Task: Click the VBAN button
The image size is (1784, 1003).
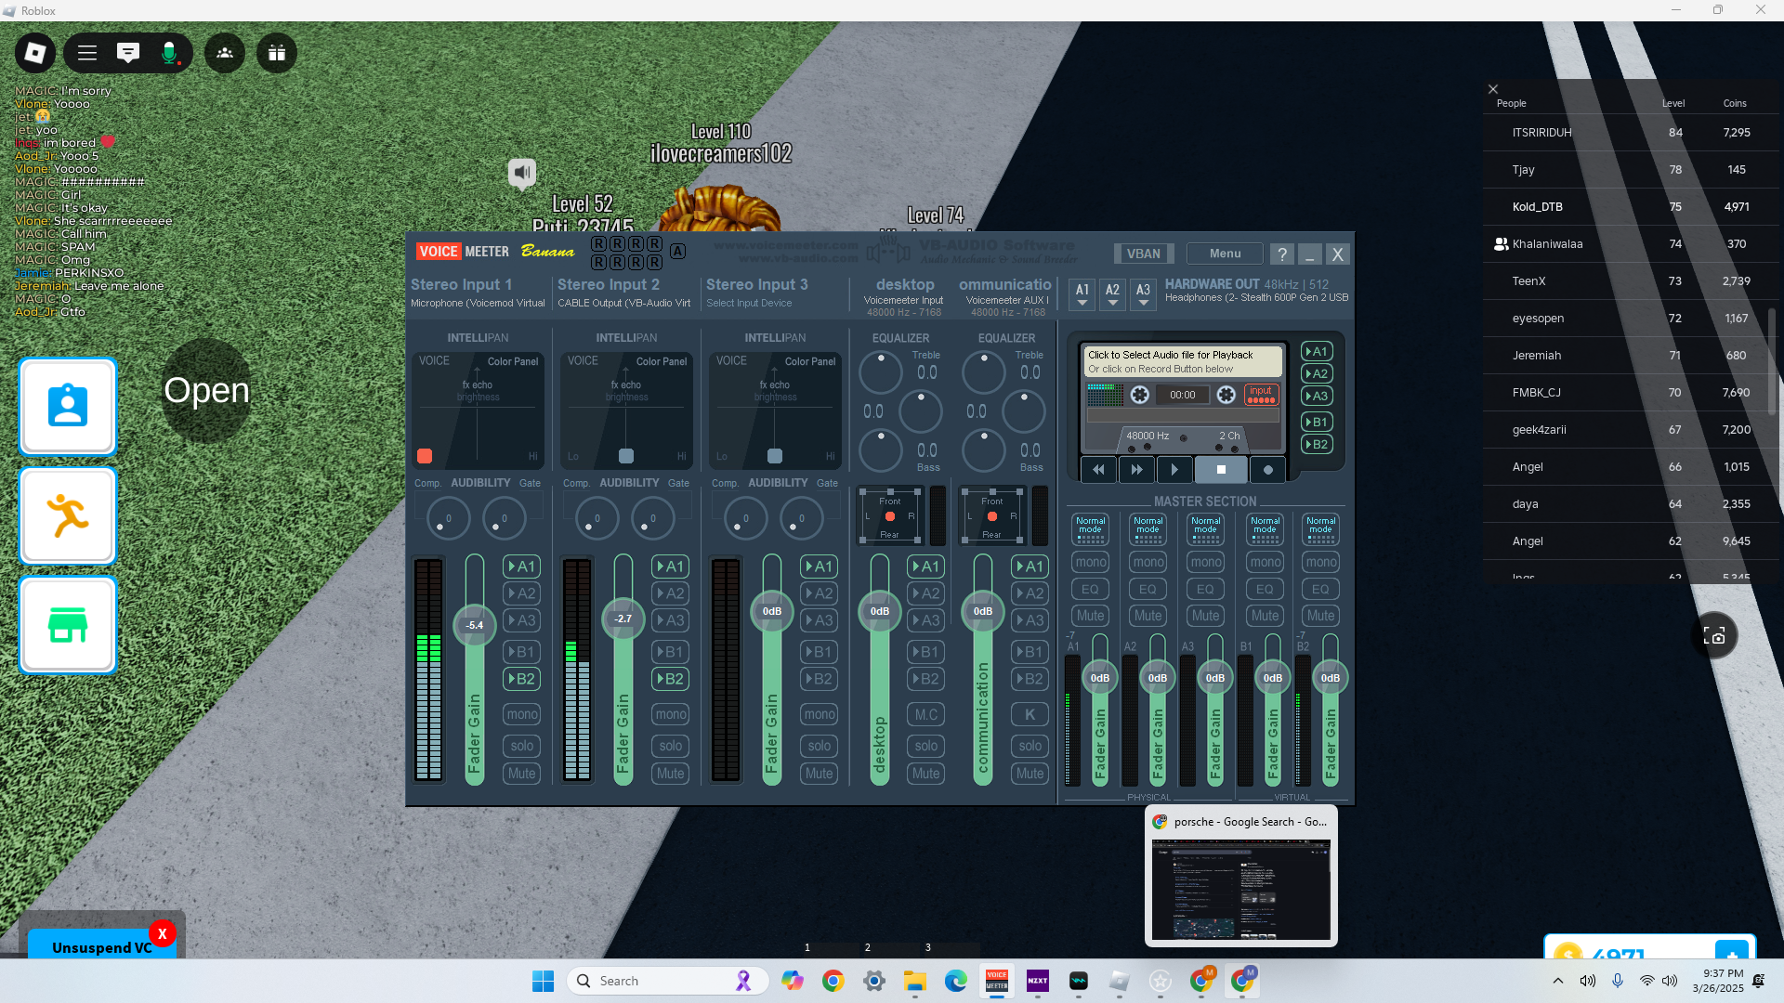Action: point(1143,254)
